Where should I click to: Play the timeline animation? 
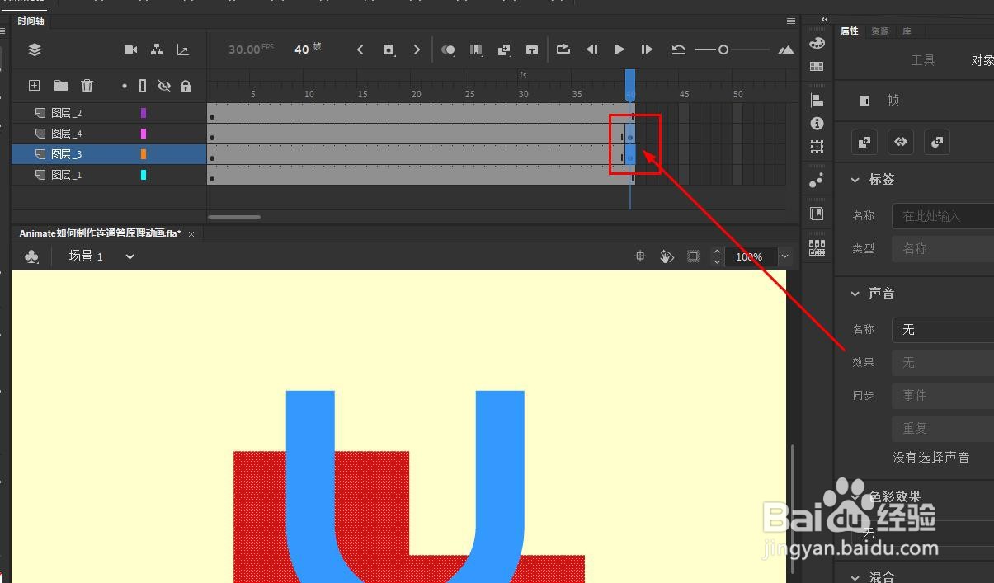click(x=619, y=49)
